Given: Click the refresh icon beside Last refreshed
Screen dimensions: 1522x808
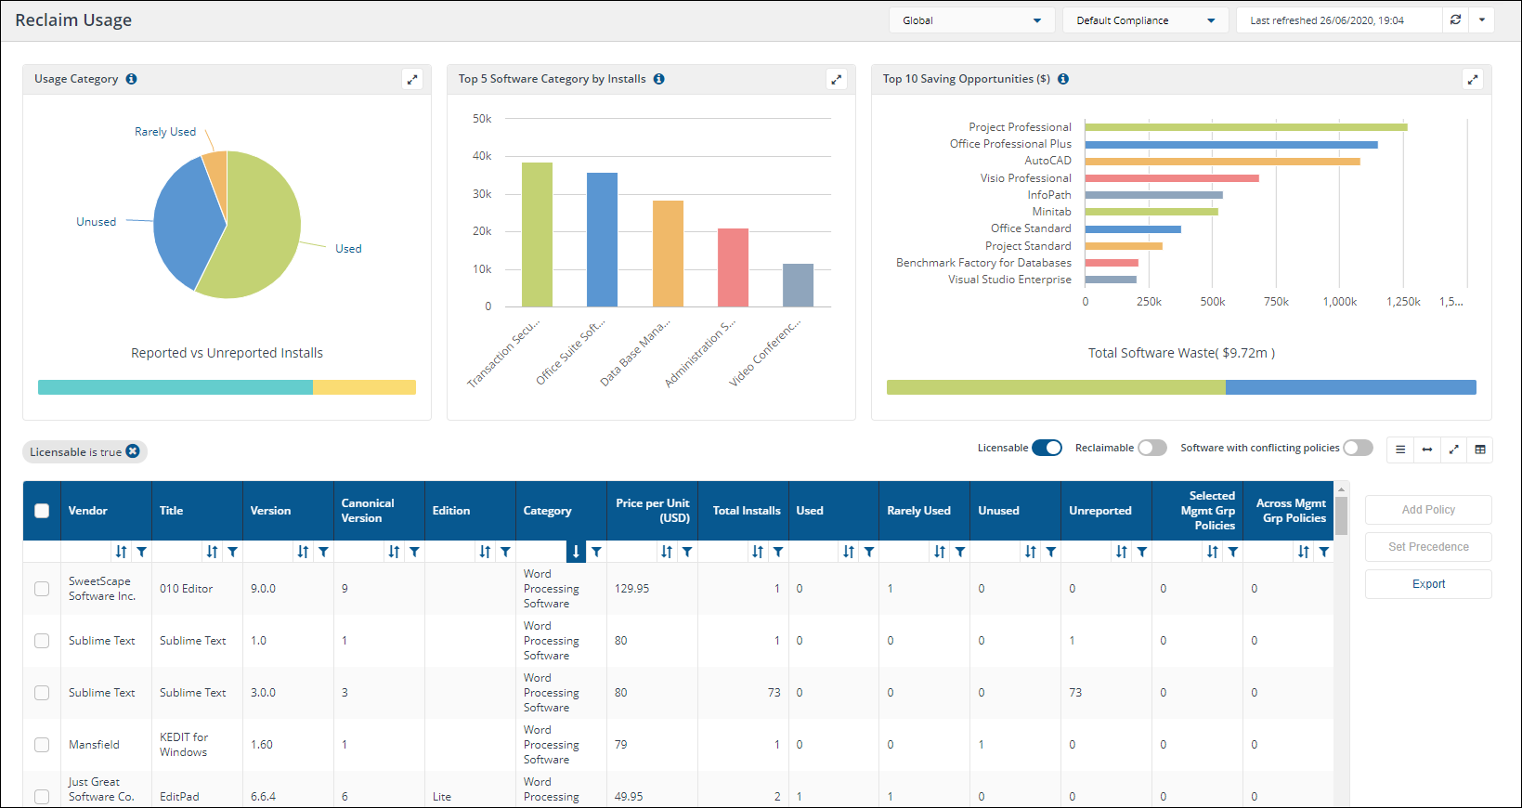Looking at the screenshot, I should (1455, 20).
